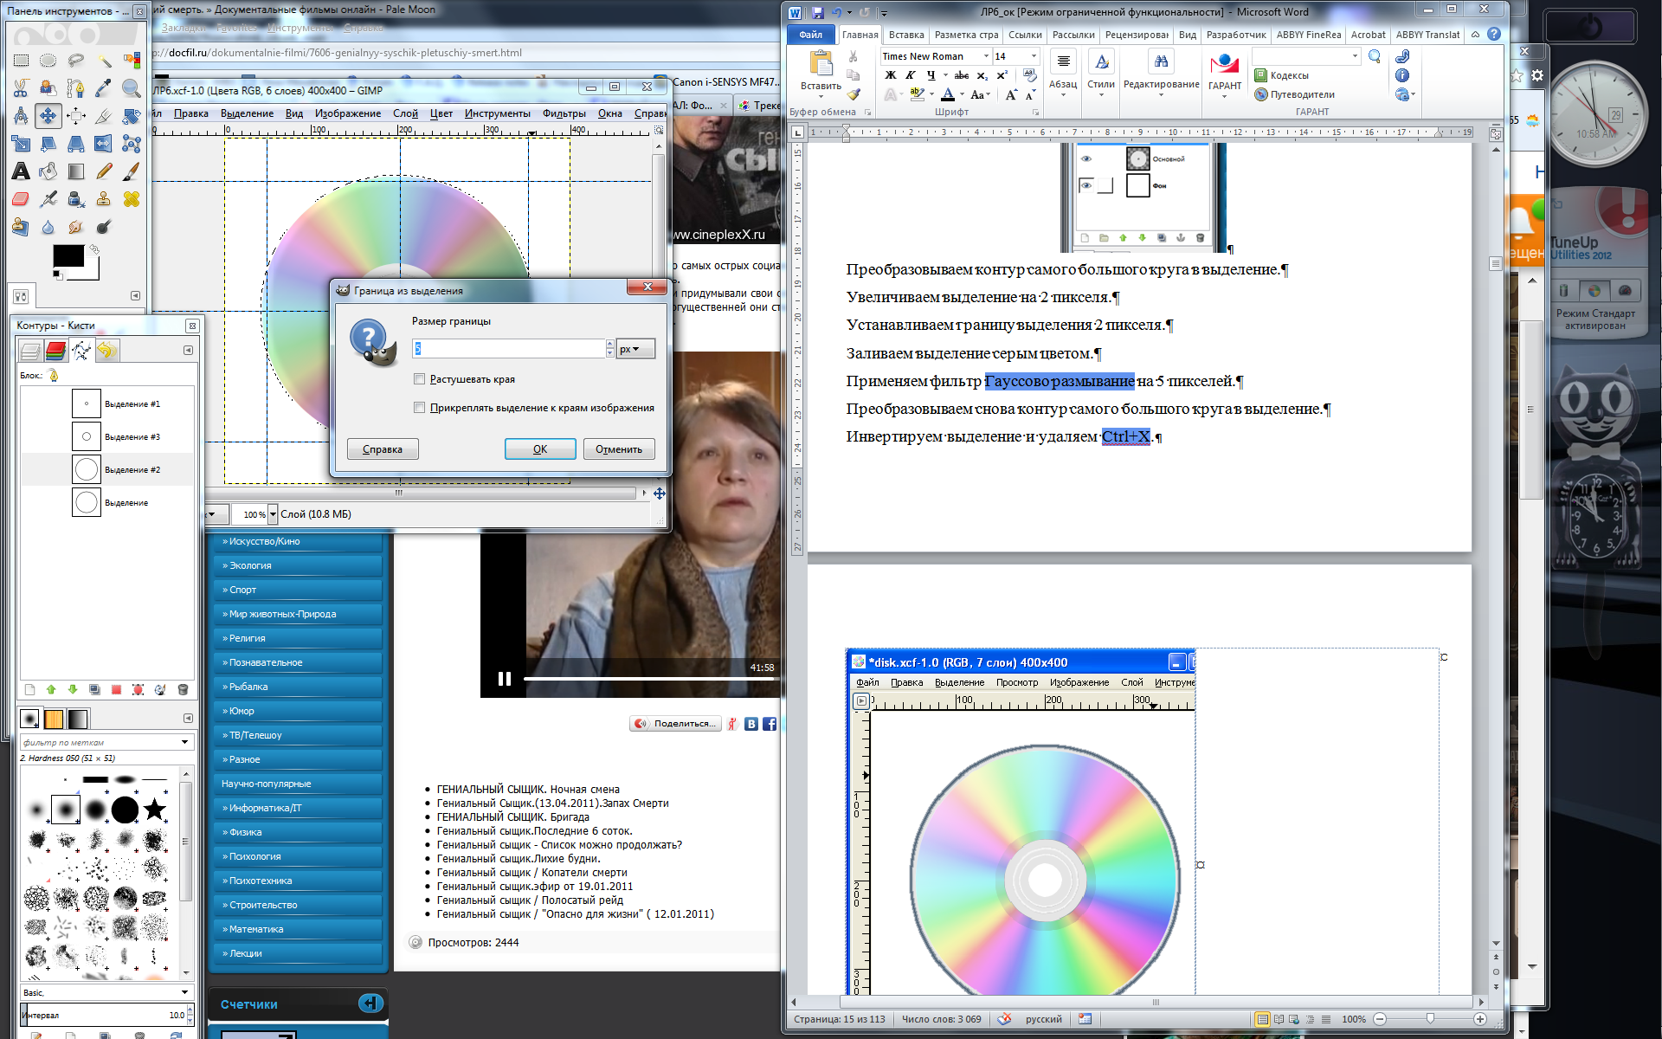Select the Move tool in toolbox

[x=48, y=116]
